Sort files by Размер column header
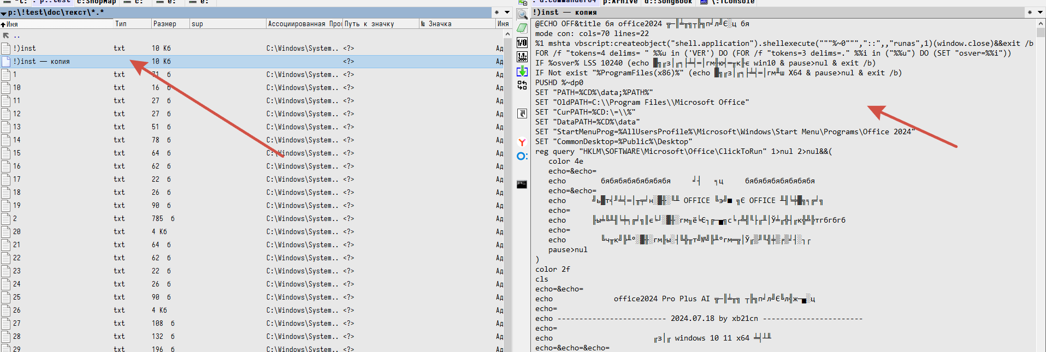1046x352 pixels. click(x=165, y=24)
